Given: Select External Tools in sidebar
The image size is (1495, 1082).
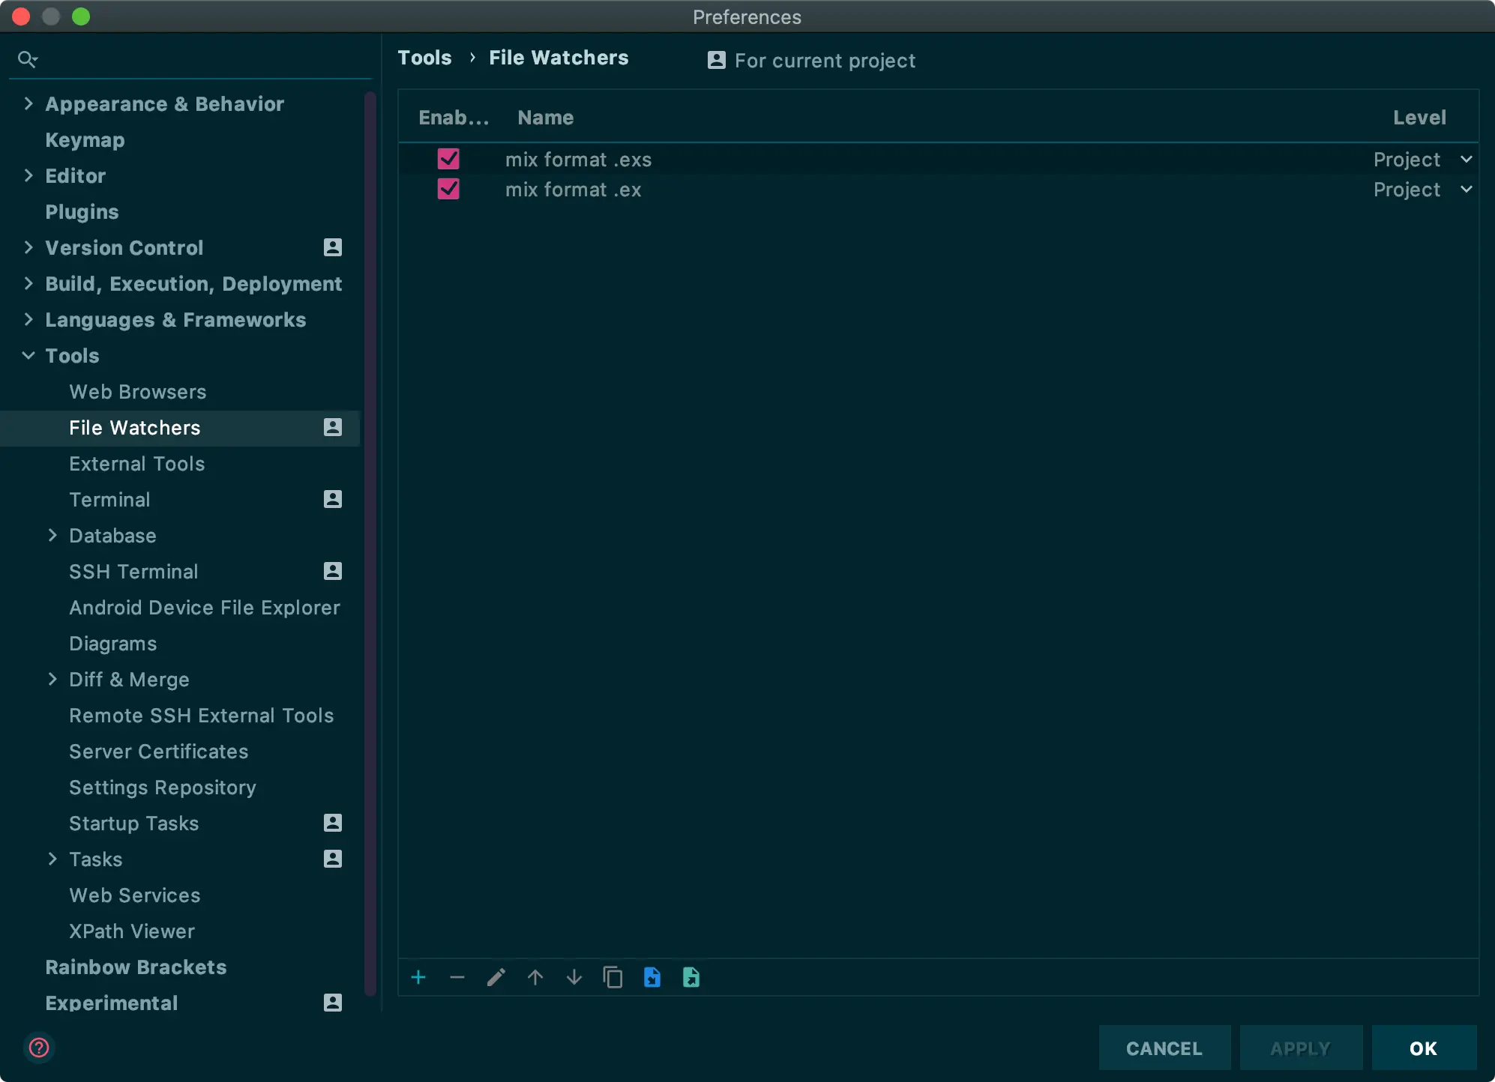Looking at the screenshot, I should [136, 463].
